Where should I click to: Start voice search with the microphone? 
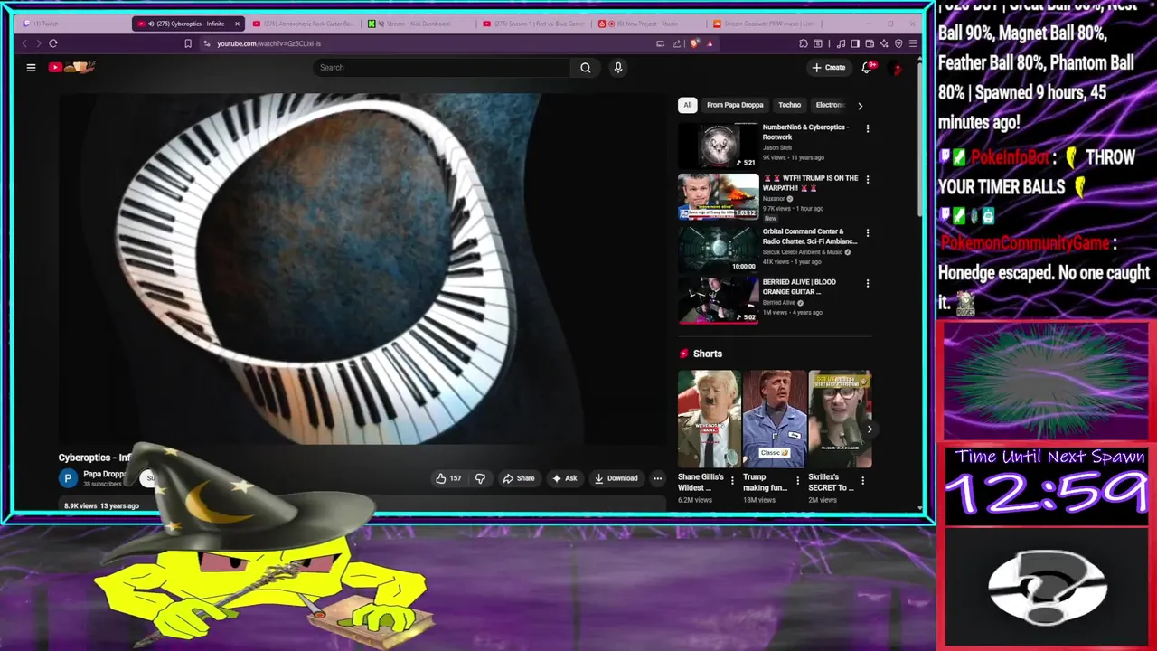pos(618,67)
